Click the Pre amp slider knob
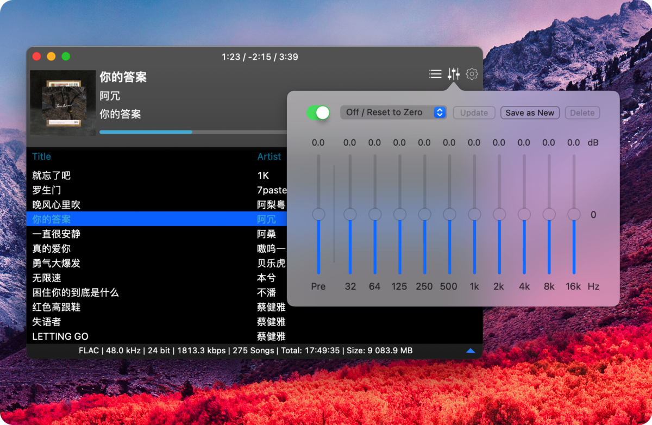Screen dimensions: 652x425 318,214
